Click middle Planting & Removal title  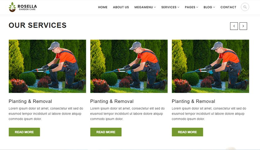click(x=112, y=101)
